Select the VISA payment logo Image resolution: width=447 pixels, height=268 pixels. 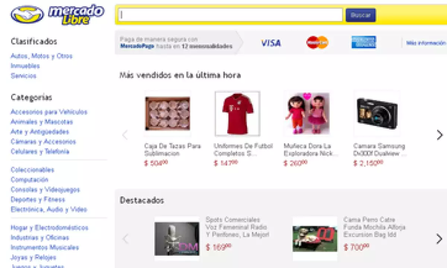(x=271, y=43)
